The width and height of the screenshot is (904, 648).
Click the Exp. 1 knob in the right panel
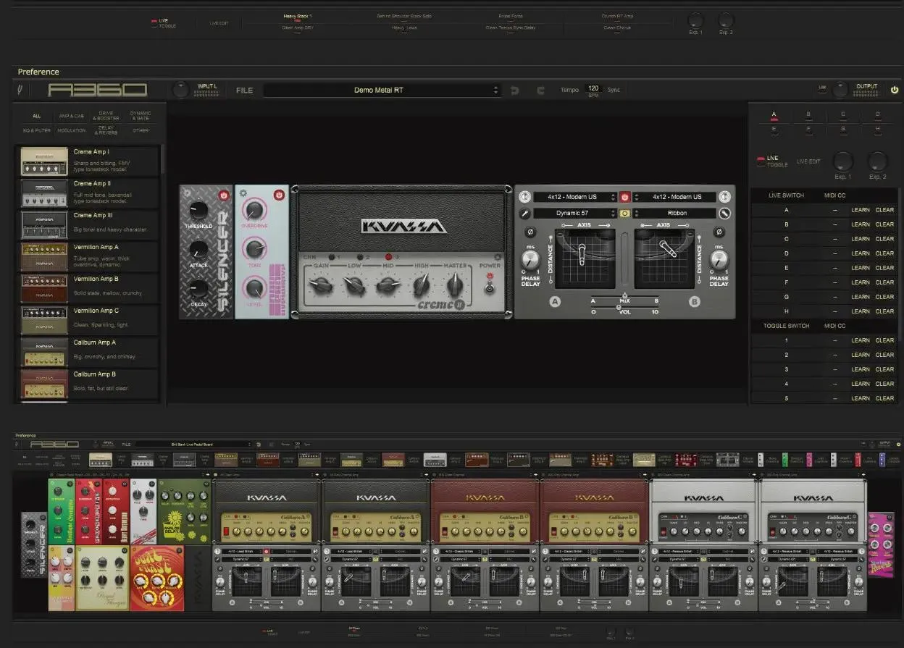pyautogui.click(x=842, y=161)
